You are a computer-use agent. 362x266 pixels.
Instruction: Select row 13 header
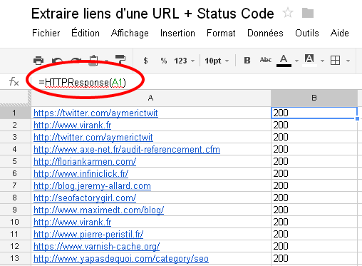(15, 258)
